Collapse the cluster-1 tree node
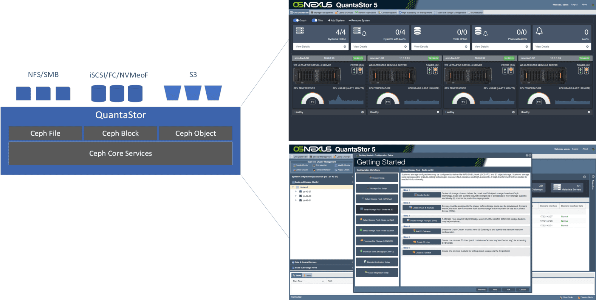 tap(293, 187)
